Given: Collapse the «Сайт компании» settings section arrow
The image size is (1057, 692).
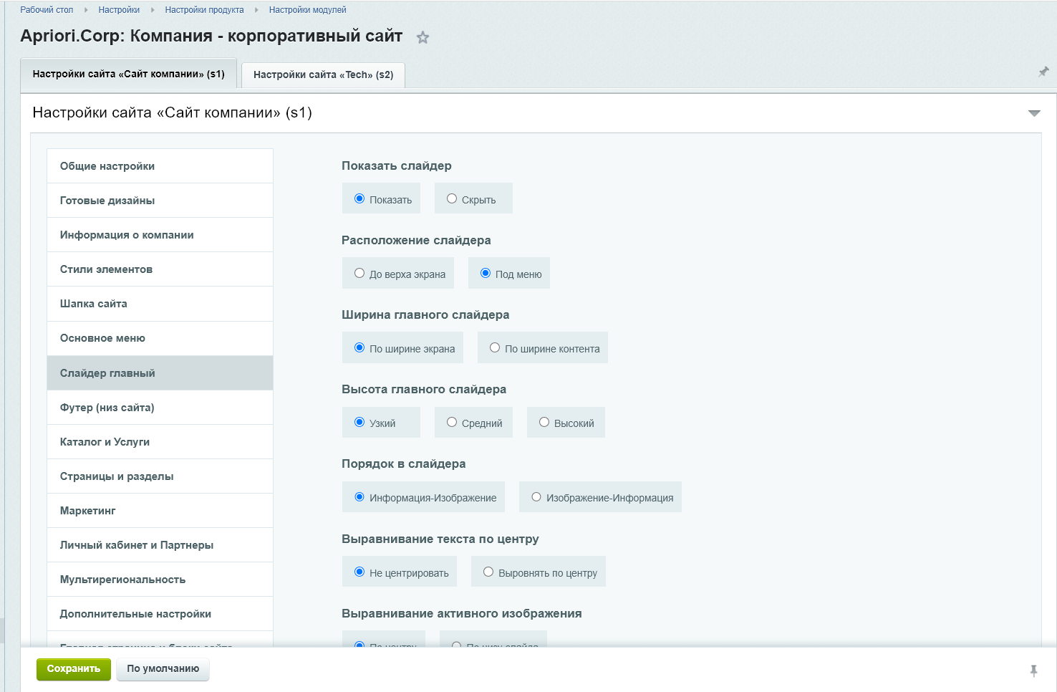Looking at the screenshot, I should tap(1033, 113).
